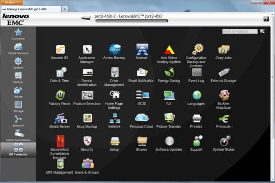Open External Storage
275x183 pixels.
point(223,75)
